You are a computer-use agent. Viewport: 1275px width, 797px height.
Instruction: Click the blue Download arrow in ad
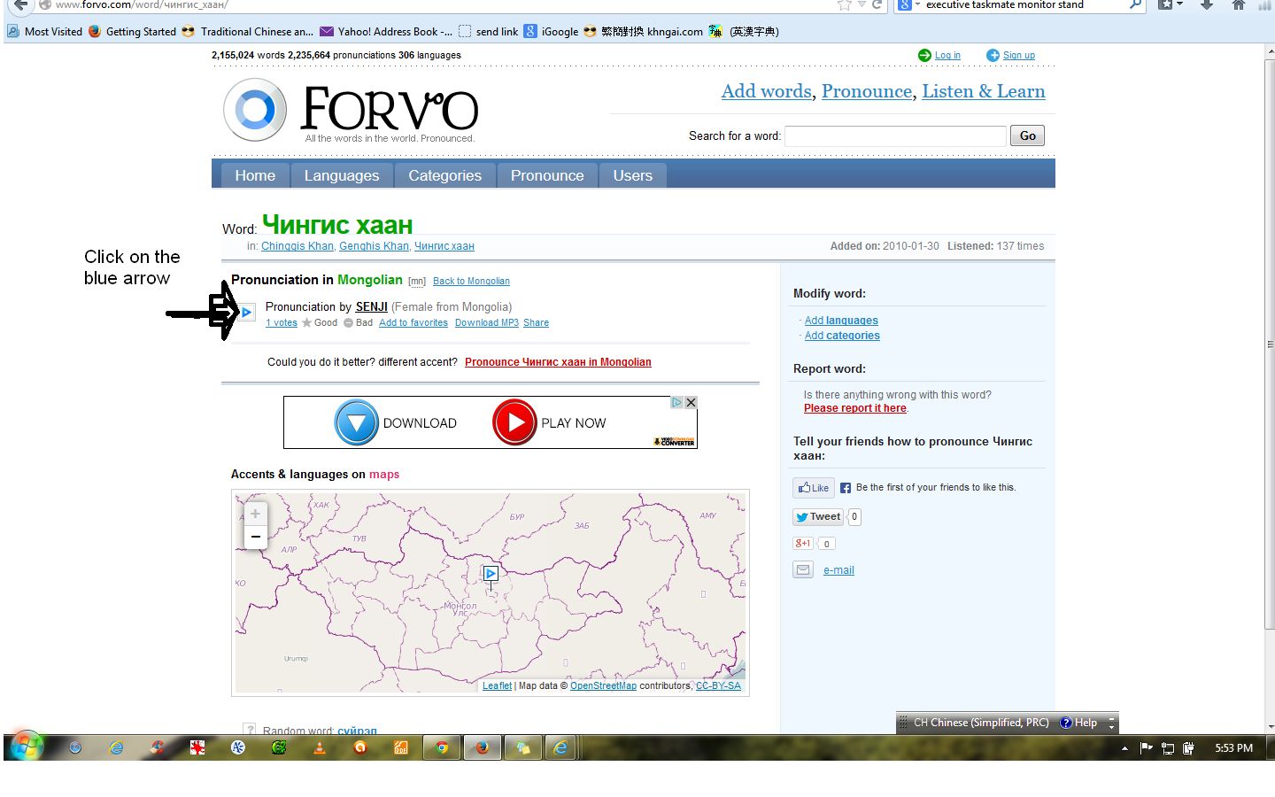coord(356,422)
